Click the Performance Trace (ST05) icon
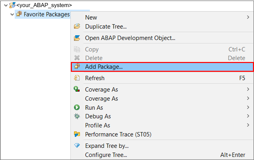Image resolution: width=254 pixels, height=160 pixels. [77, 134]
